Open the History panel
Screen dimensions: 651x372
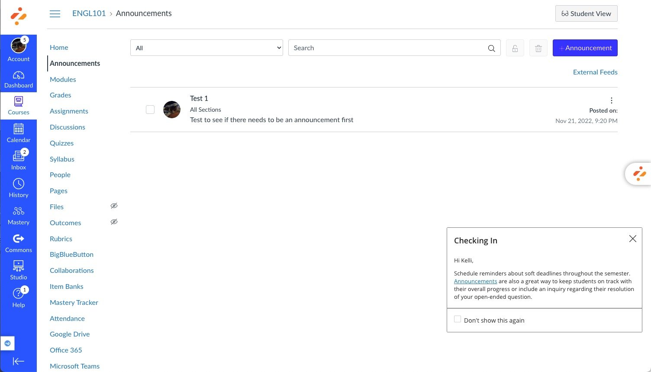(x=19, y=188)
